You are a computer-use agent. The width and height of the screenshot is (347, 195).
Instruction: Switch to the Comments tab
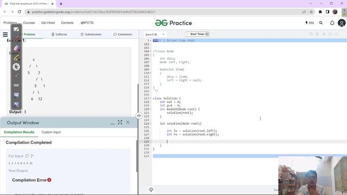(123, 35)
